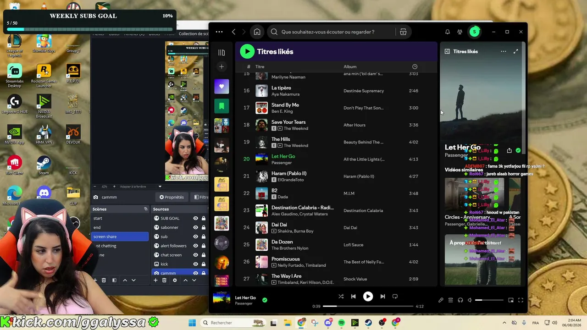587x330 pixels.
Task: Open Spotify mini player
Action: [511, 300]
